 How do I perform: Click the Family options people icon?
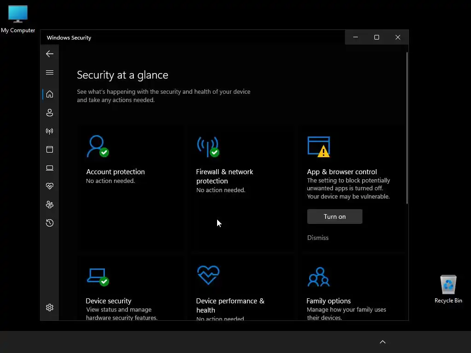[319, 277]
